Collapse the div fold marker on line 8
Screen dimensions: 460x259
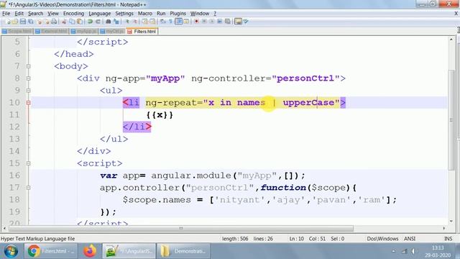point(29,78)
